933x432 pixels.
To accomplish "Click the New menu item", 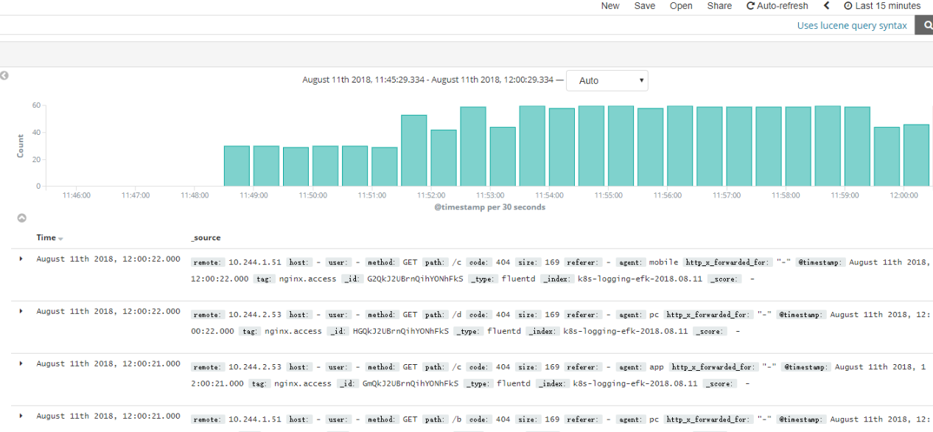I will coord(610,6).
